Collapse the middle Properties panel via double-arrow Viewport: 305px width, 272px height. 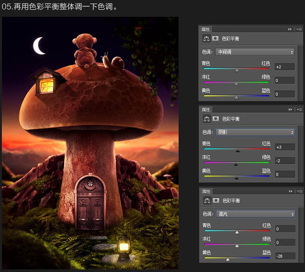point(290,110)
